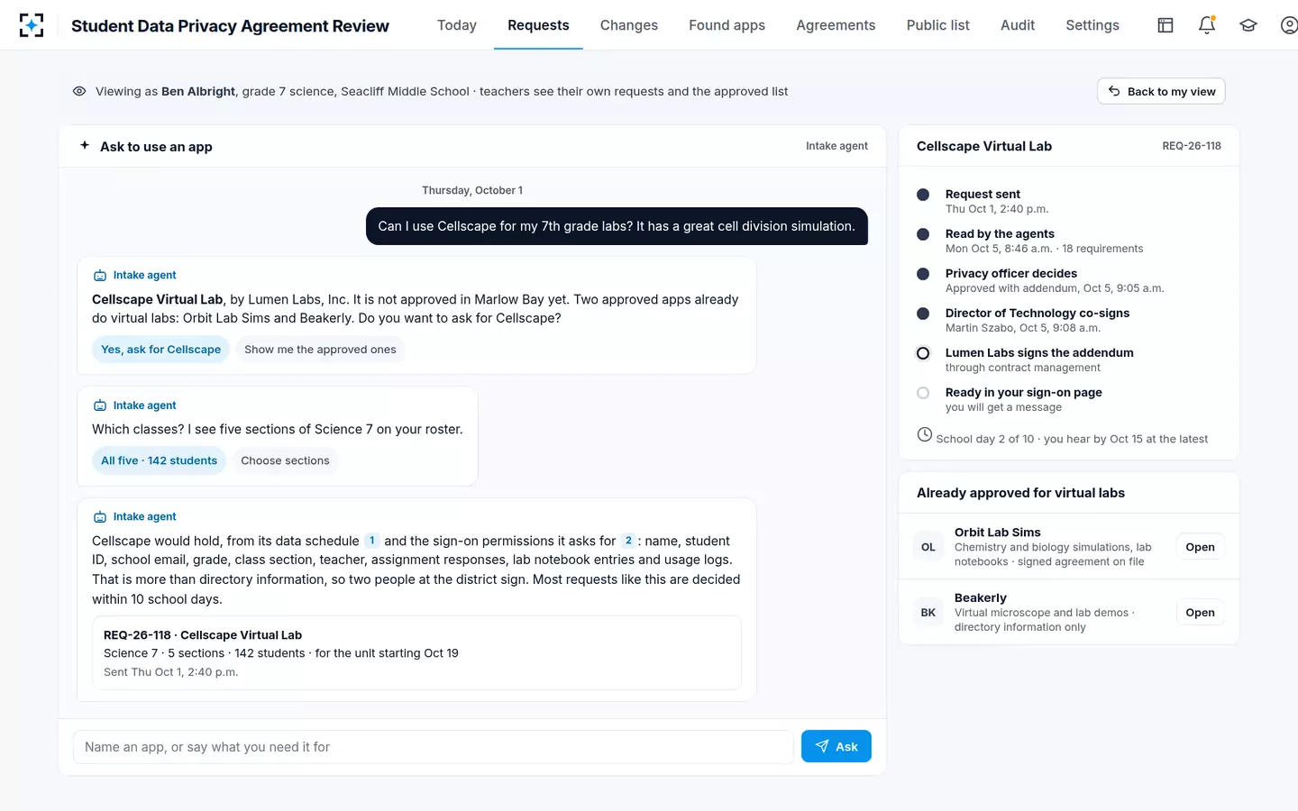Click the BK avatar for Beakerly
The width and height of the screenshot is (1298, 811).
[928, 613]
